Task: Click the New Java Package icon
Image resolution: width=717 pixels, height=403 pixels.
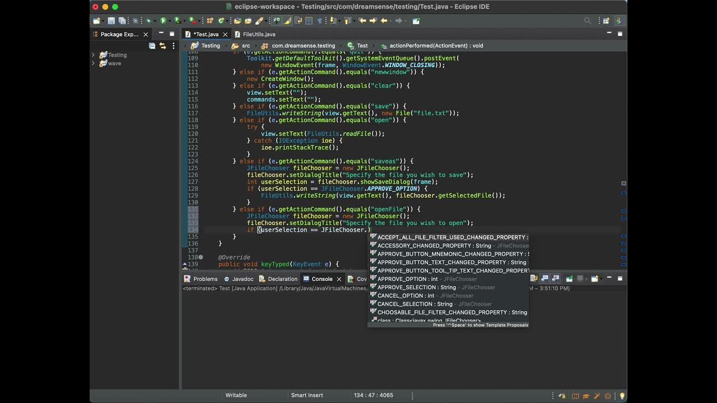Action: (x=210, y=21)
